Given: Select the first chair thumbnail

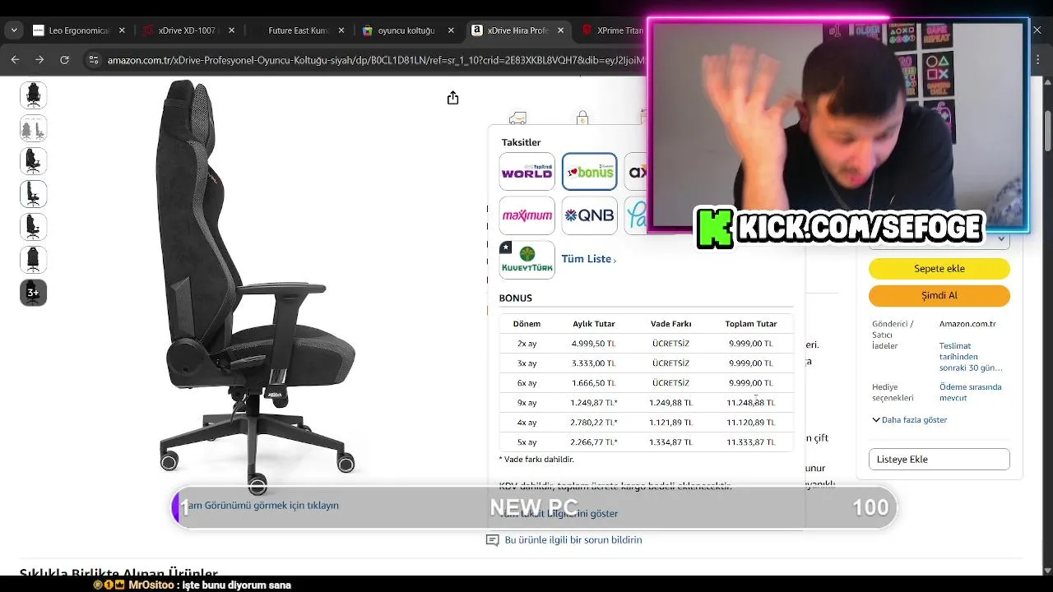Looking at the screenshot, I should click(x=33, y=95).
